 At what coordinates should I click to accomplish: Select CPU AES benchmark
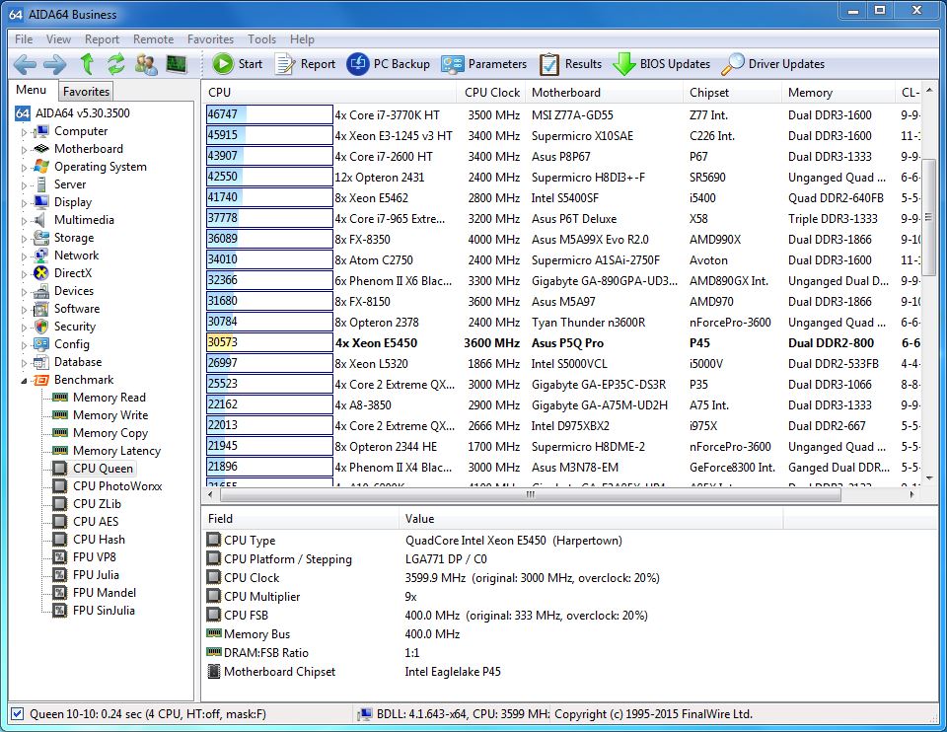pyautogui.click(x=96, y=521)
